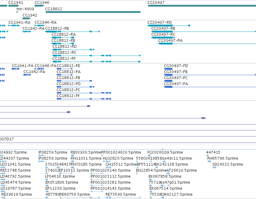This screenshot has width=256, height=199.
Task: Select transcript CG30497-RB
Action: tap(163, 28)
